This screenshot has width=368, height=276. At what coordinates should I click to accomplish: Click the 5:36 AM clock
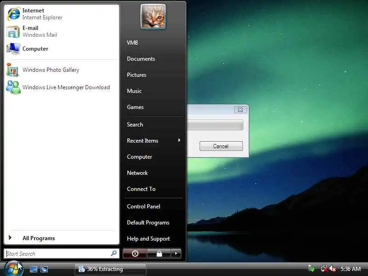pyautogui.click(x=351, y=269)
